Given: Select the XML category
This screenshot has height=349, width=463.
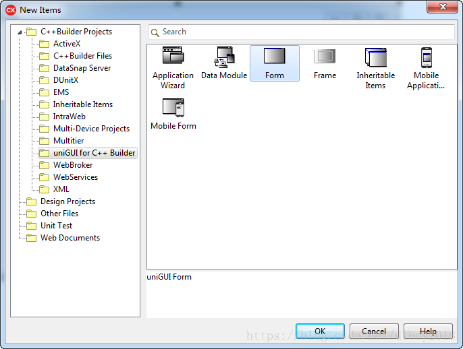Looking at the screenshot, I should 61,189.
